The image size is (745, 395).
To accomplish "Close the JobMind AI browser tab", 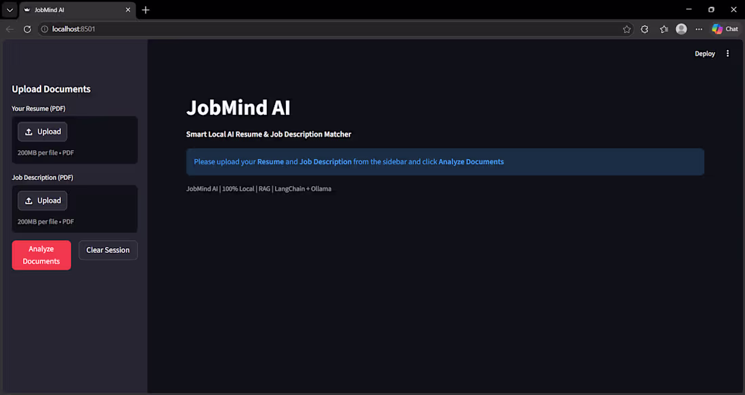I will pos(128,9).
